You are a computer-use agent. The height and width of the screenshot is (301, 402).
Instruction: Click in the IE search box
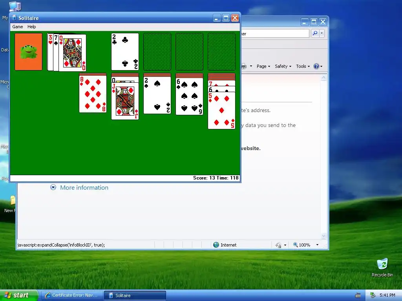point(275,34)
